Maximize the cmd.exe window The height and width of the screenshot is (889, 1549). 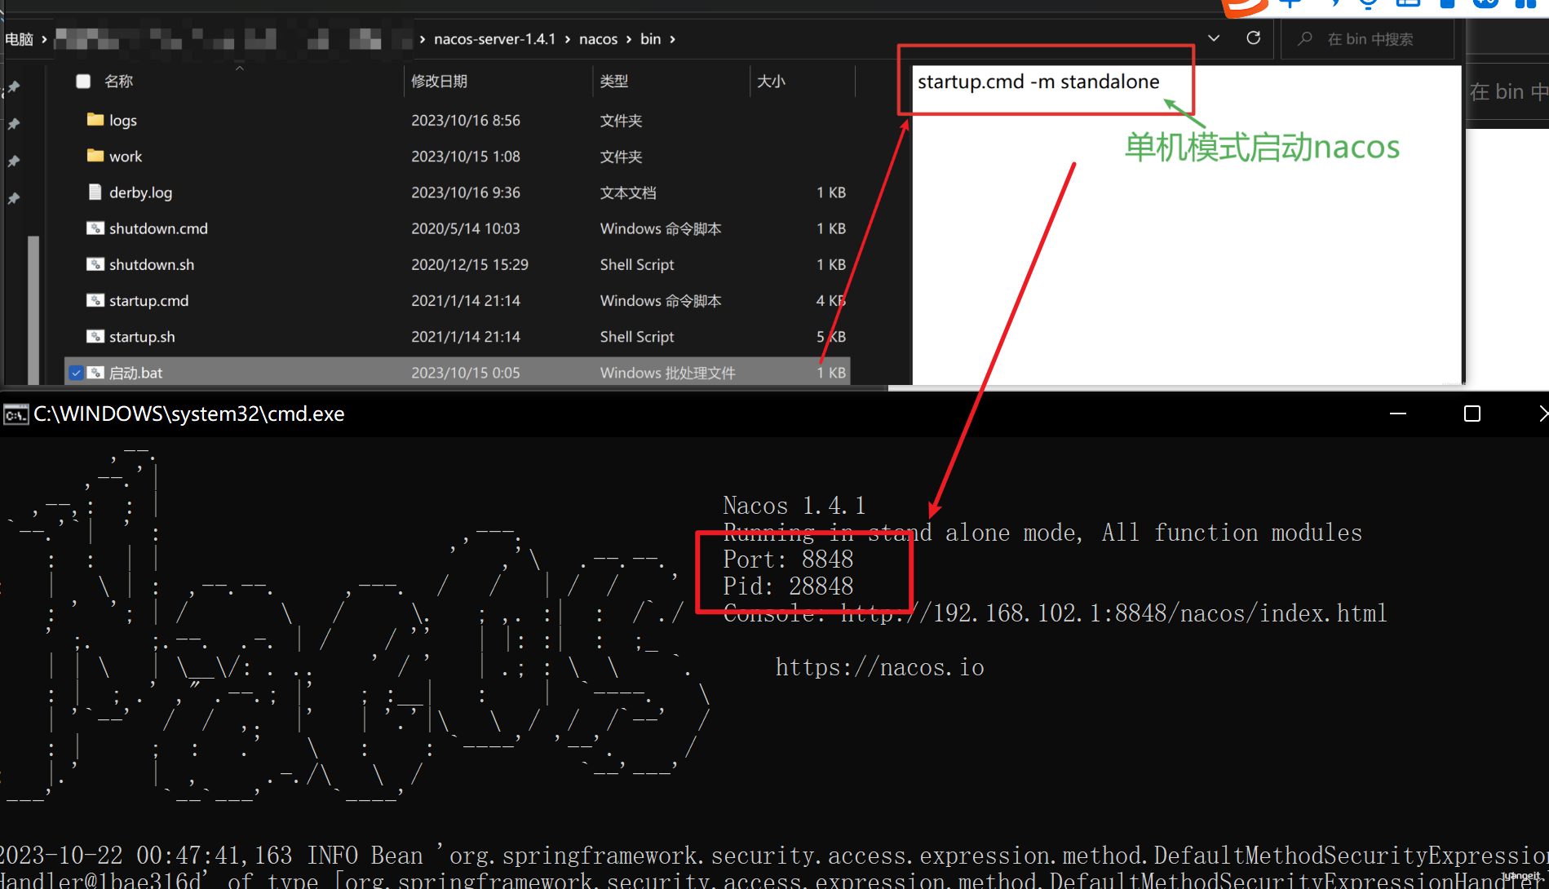tap(1472, 414)
